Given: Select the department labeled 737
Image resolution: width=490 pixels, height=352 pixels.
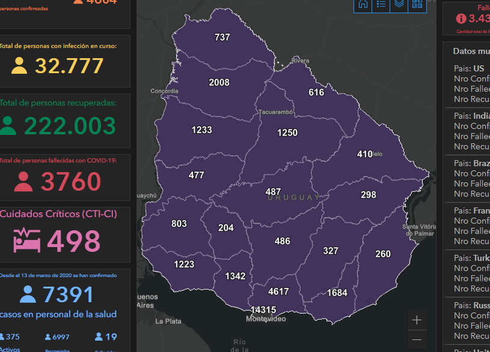Looking at the screenshot, I should point(222,37).
